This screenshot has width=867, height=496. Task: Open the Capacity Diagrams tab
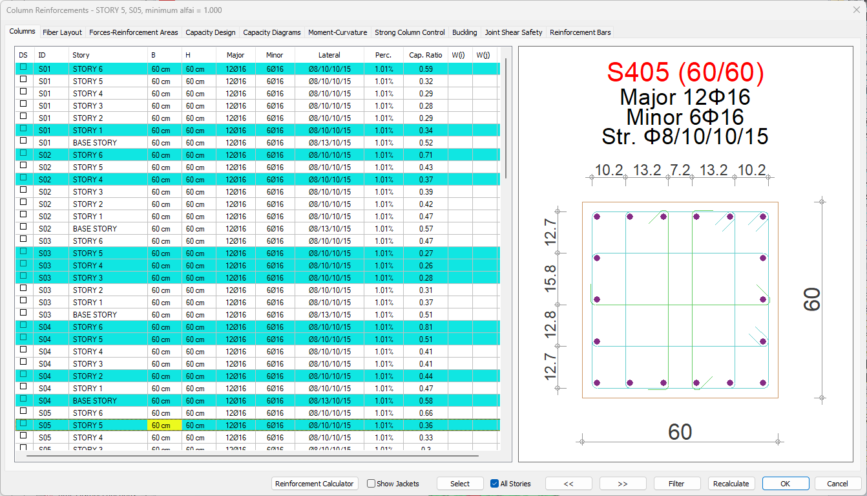pos(271,32)
